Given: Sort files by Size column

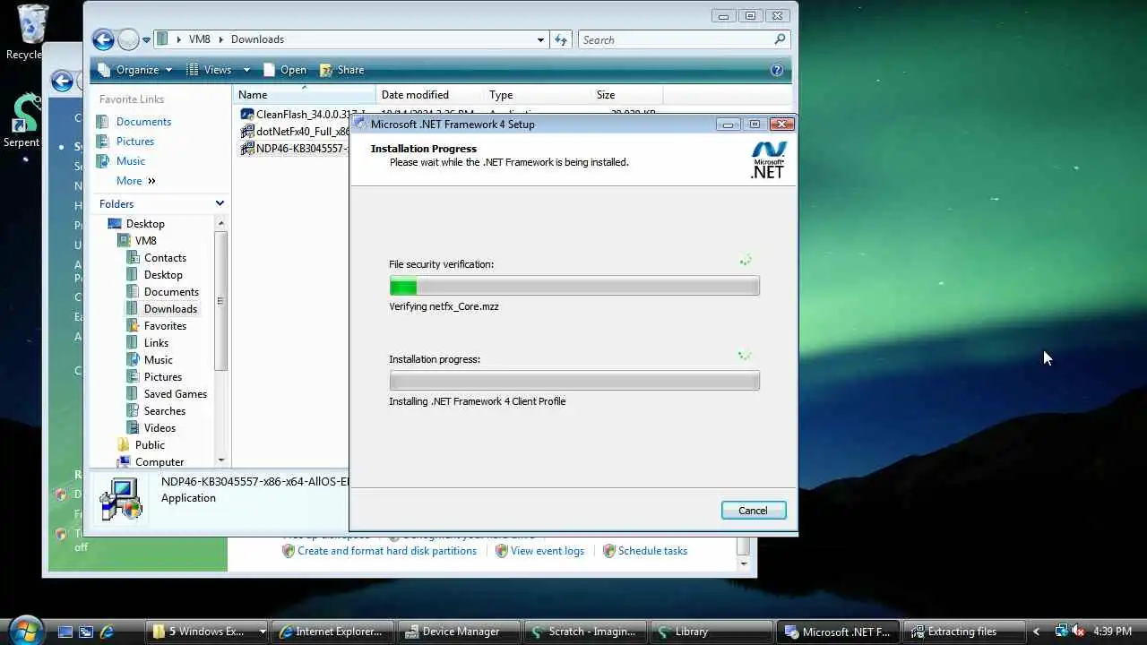Looking at the screenshot, I should point(627,95).
